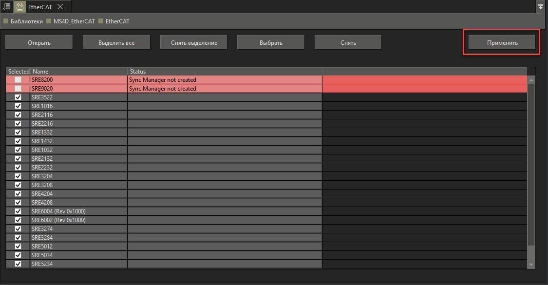Uncheck the SRE3208 checkbox

[x=18, y=185]
